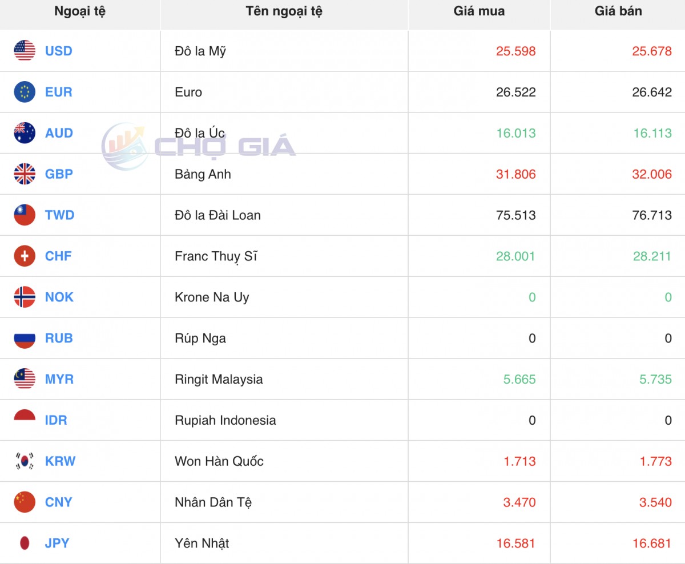Click the United States flag icon
Viewport: 685px width, 564px height.
[x=25, y=51]
